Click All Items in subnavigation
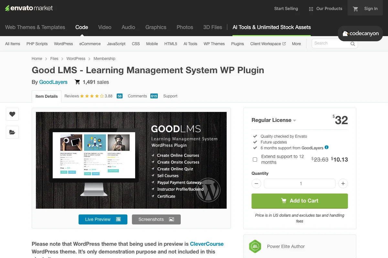Viewport: 388px width, 258px height. tap(13, 44)
